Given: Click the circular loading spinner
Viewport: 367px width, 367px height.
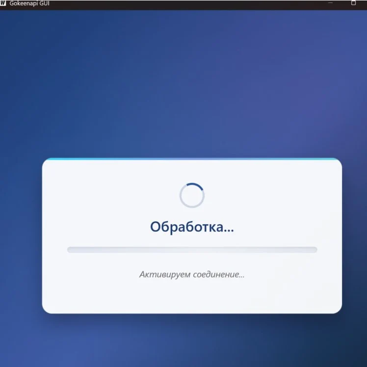Looking at the screenshot, I should coord(192,195).
